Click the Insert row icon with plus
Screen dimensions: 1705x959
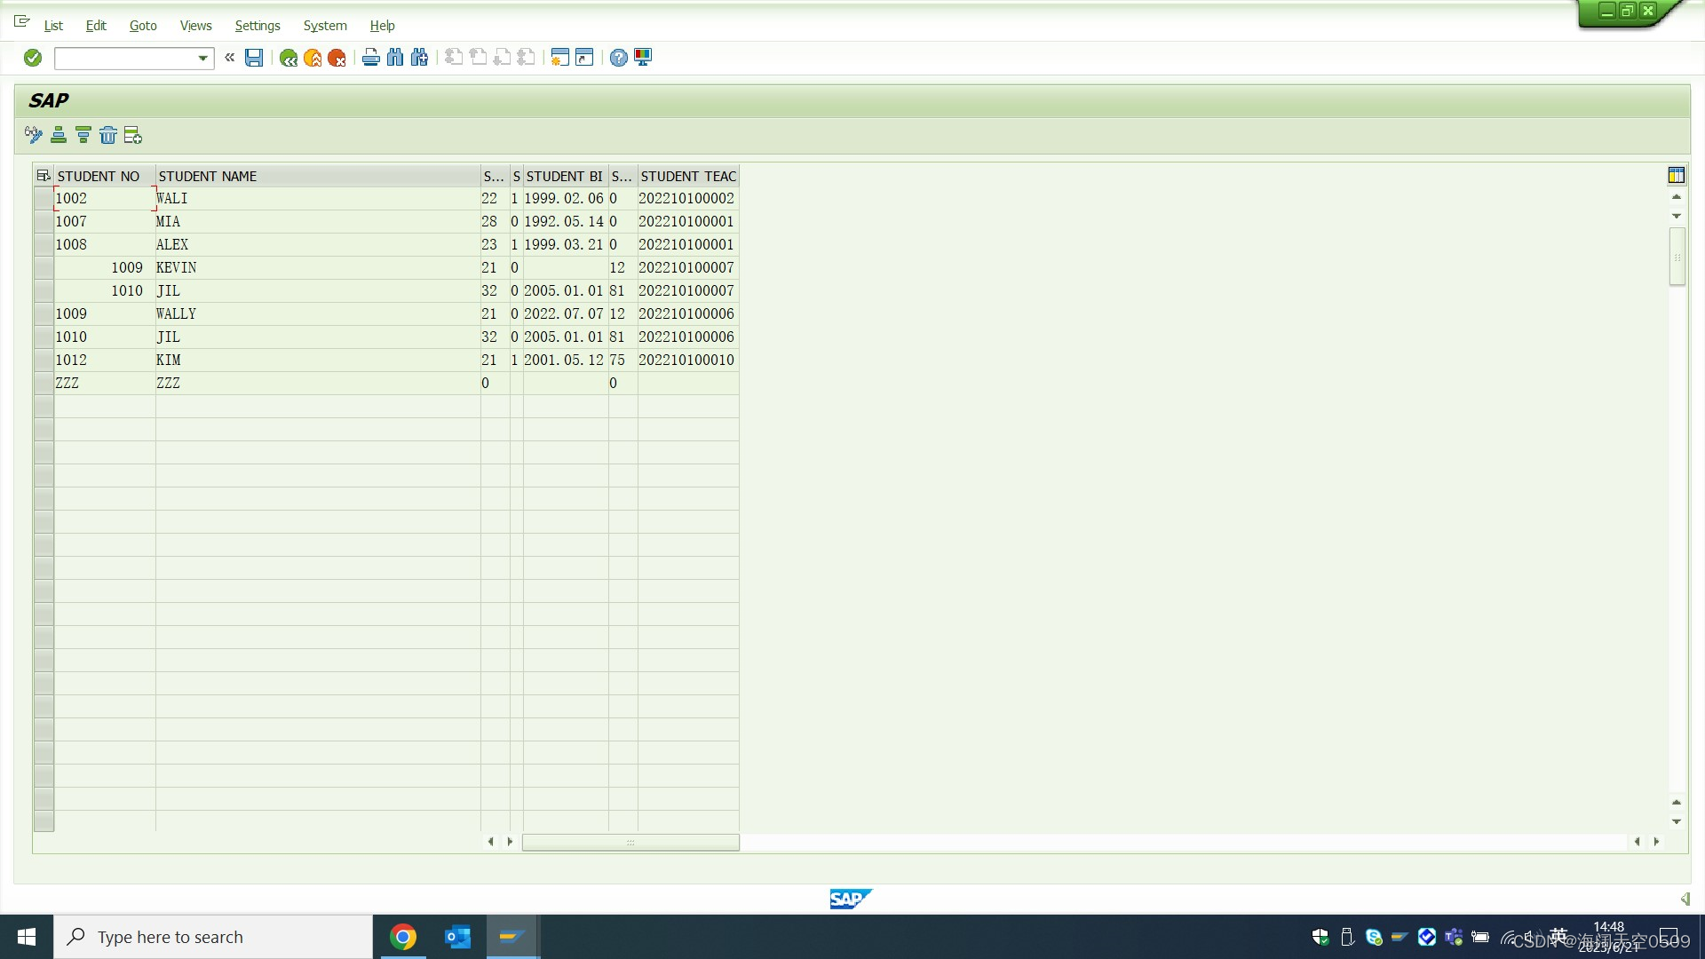pyautogui.click(x=133, y=135)
